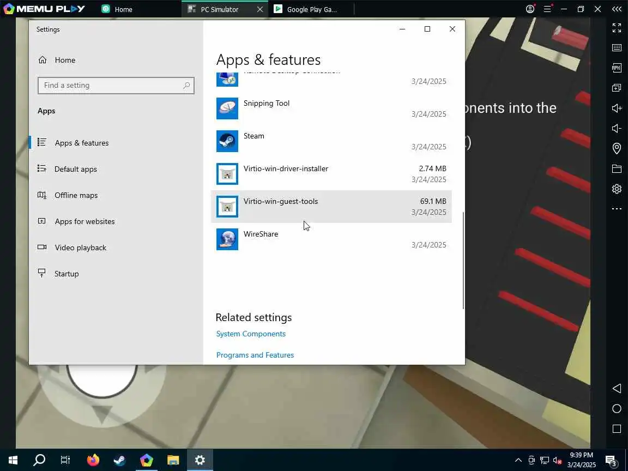Screen dimensions: 628x471
Task: Click the Remote Desktop Connection icon
Action: pos(227,79)
